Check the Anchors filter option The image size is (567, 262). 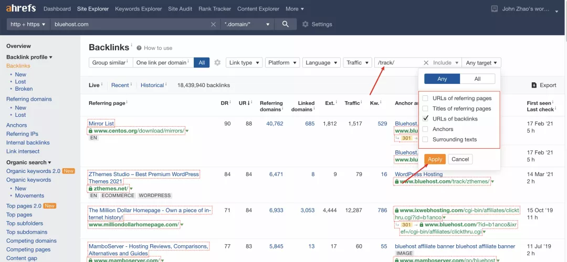[425, 129]
